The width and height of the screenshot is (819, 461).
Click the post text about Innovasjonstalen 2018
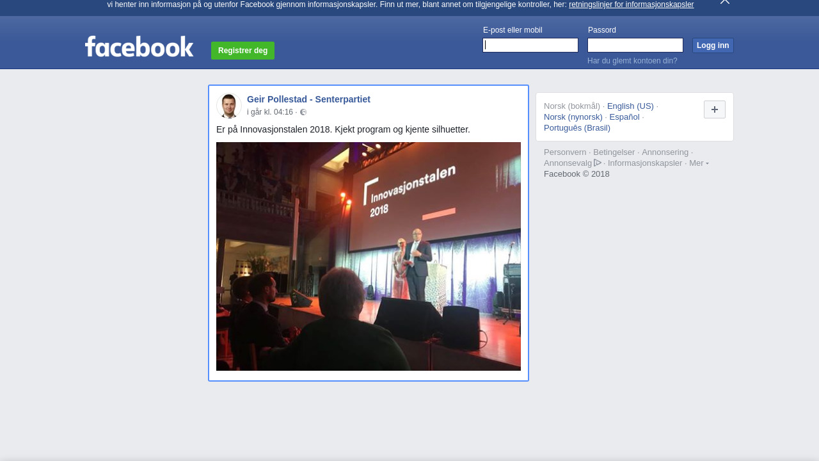(x=343, y=129)
